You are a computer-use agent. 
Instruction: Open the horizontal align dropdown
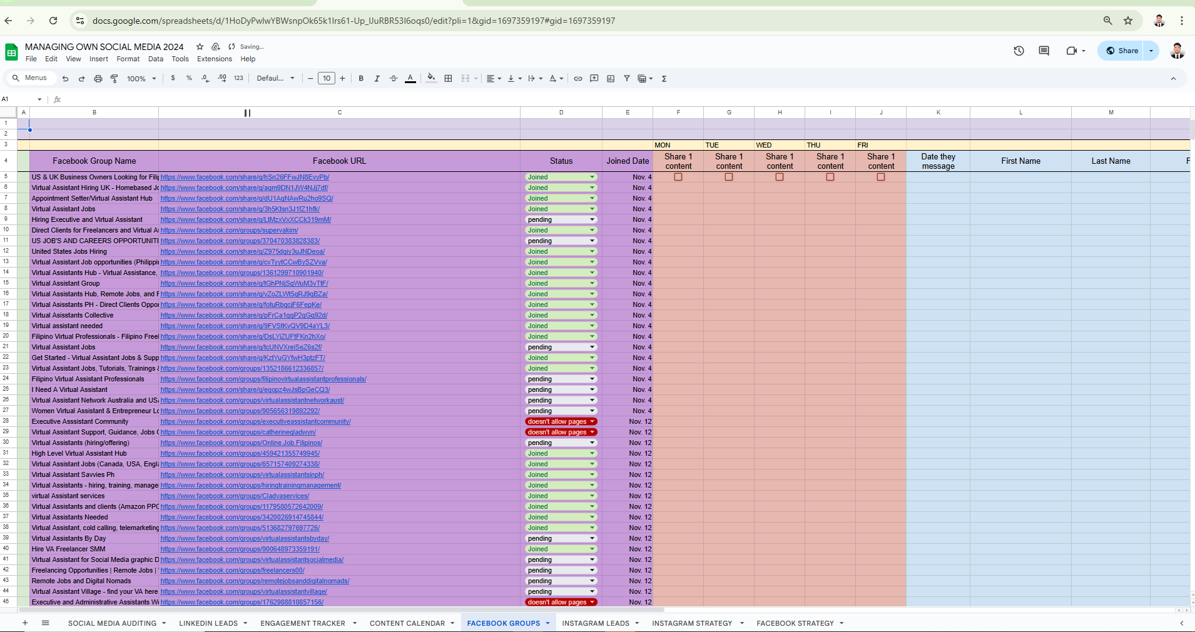click(x=494, y=78)
